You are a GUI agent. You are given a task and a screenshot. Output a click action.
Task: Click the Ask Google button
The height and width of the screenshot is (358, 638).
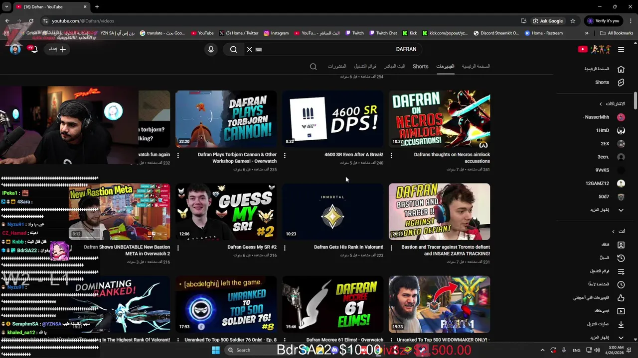[x=548, y=21]
